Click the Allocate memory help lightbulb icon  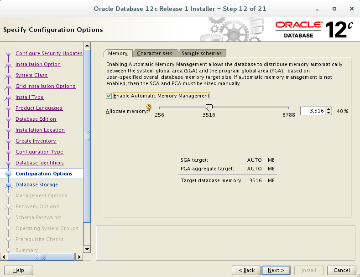[149, 108]
